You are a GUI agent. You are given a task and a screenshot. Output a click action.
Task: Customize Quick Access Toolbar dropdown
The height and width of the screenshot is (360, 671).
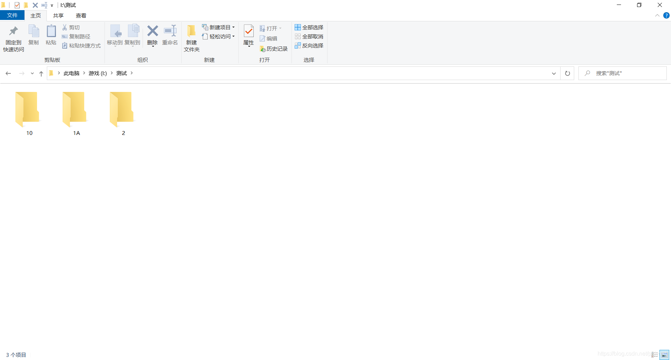point(52,6)
